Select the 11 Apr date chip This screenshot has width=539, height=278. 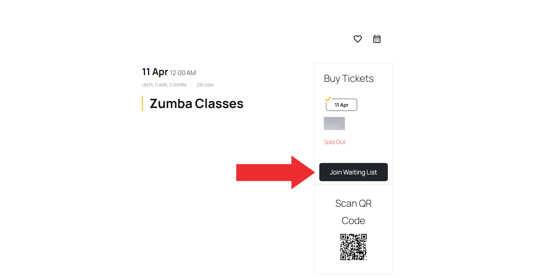341,105
